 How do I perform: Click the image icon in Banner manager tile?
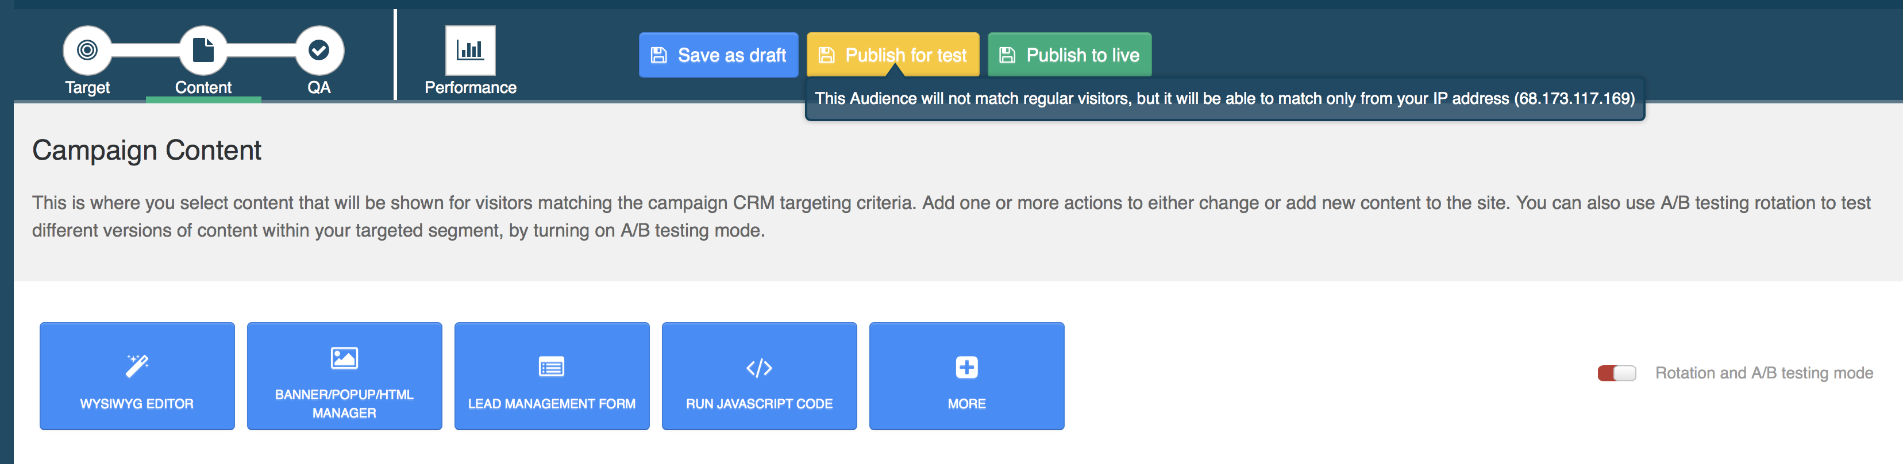pyautogui.click(x=344, y=358)
